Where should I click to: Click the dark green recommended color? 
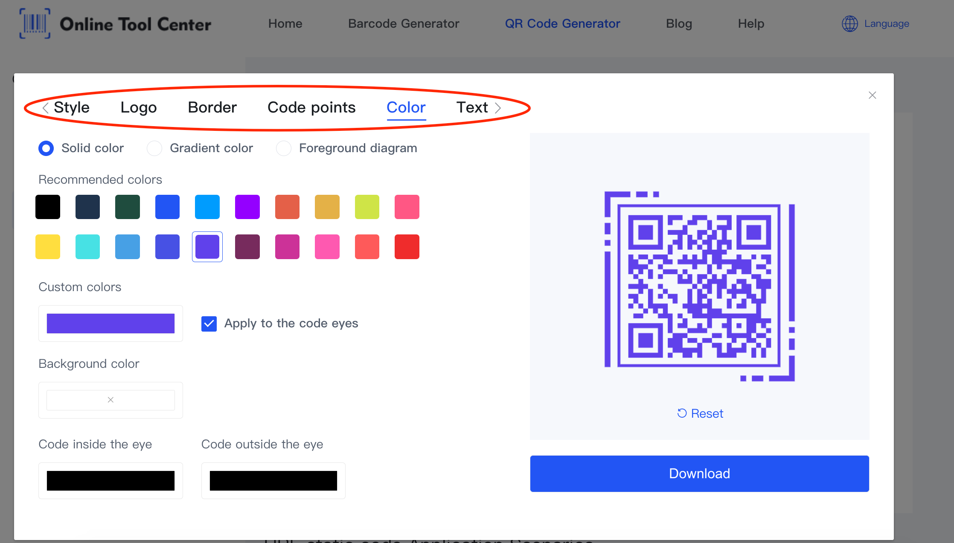click(x=128, y=206)
